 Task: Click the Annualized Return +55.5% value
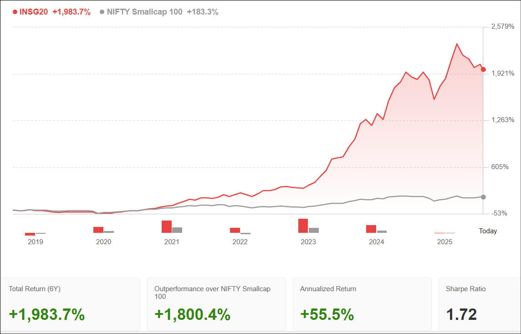point(327,314)
